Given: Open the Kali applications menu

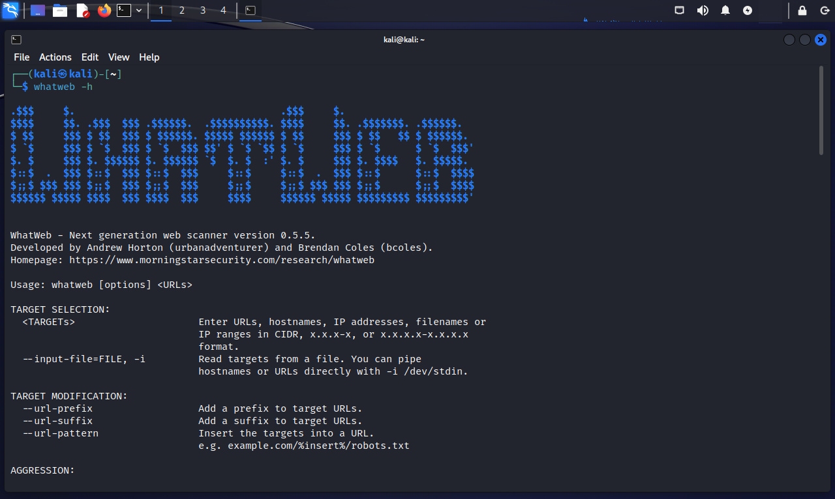Looking at the screenshot, I should [x=10, y=10].
